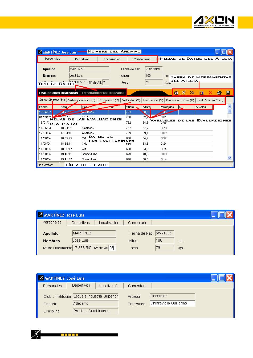Click the sigma summation icon
The image size is (253, 358).
coord(192,93)
